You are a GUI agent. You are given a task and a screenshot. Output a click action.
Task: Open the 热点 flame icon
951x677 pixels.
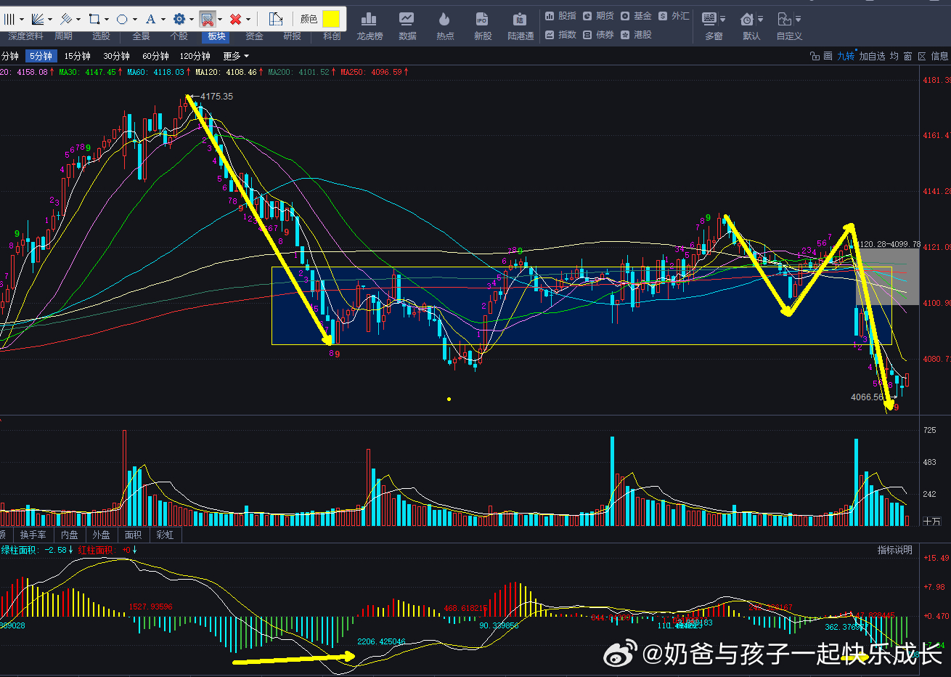[445, 26]
